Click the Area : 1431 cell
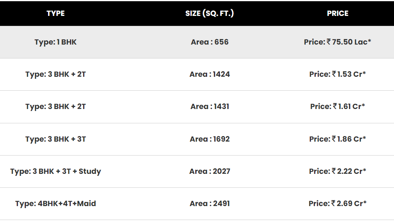 pyautogui.click(x=210, y=106)
